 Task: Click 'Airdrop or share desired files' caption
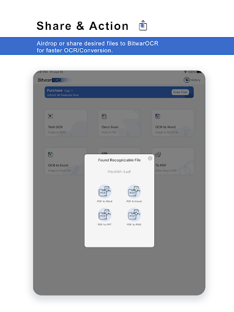(97, 47)
